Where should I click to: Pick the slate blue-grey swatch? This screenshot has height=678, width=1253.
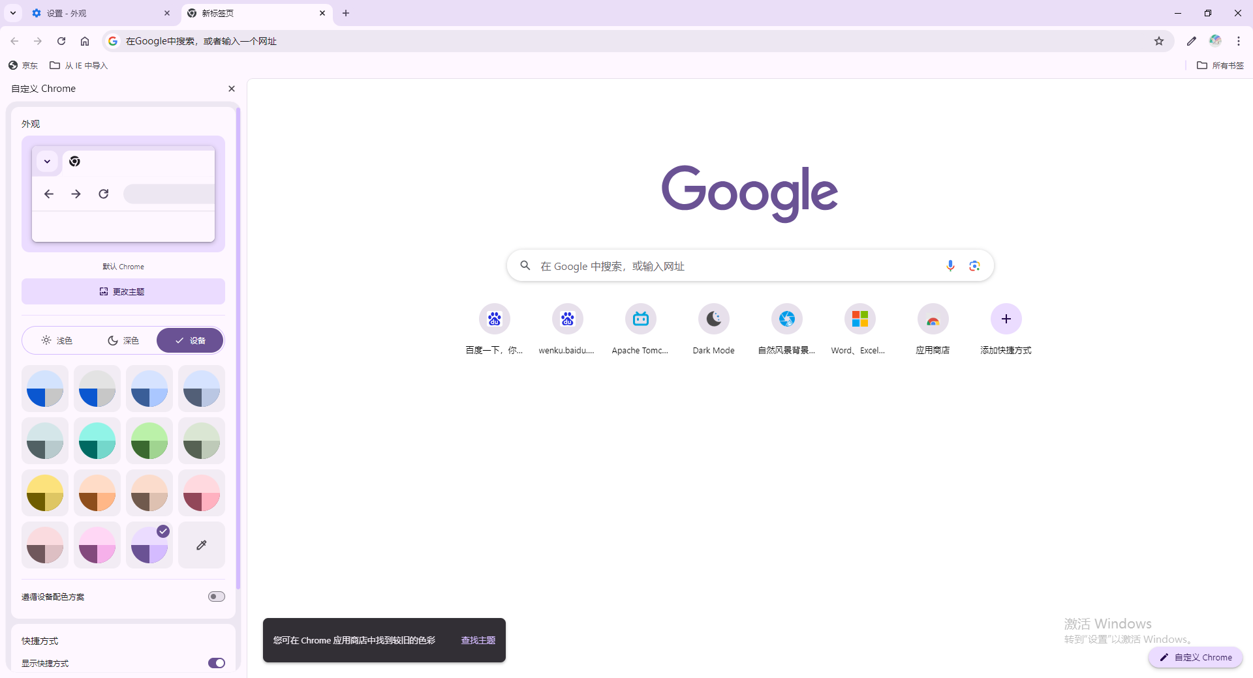(202, 389)
